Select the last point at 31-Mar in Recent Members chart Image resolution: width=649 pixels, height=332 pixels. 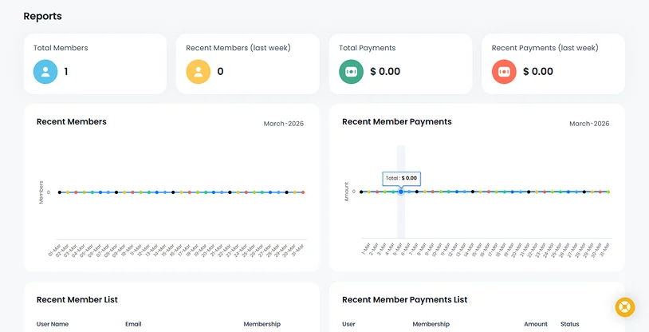[x=303, y=192]
